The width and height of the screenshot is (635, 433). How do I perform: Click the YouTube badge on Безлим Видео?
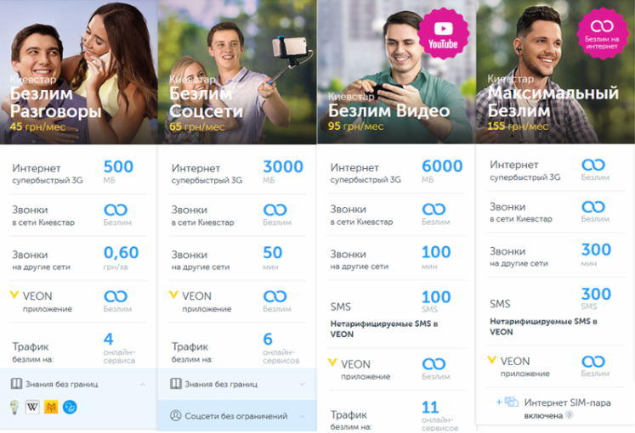(x=444, y=34)
